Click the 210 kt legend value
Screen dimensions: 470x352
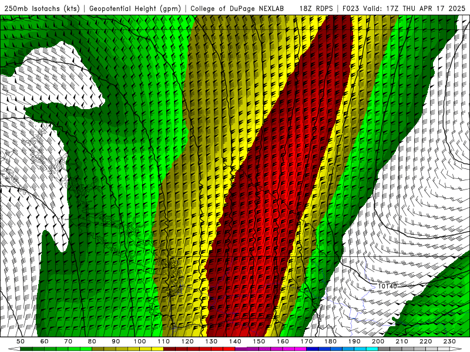pos(402,341)
